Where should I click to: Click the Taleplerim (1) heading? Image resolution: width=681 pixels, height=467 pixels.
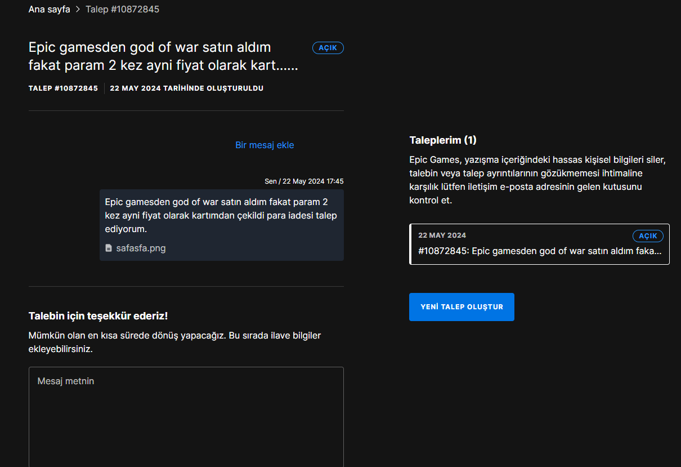[443, 140]
